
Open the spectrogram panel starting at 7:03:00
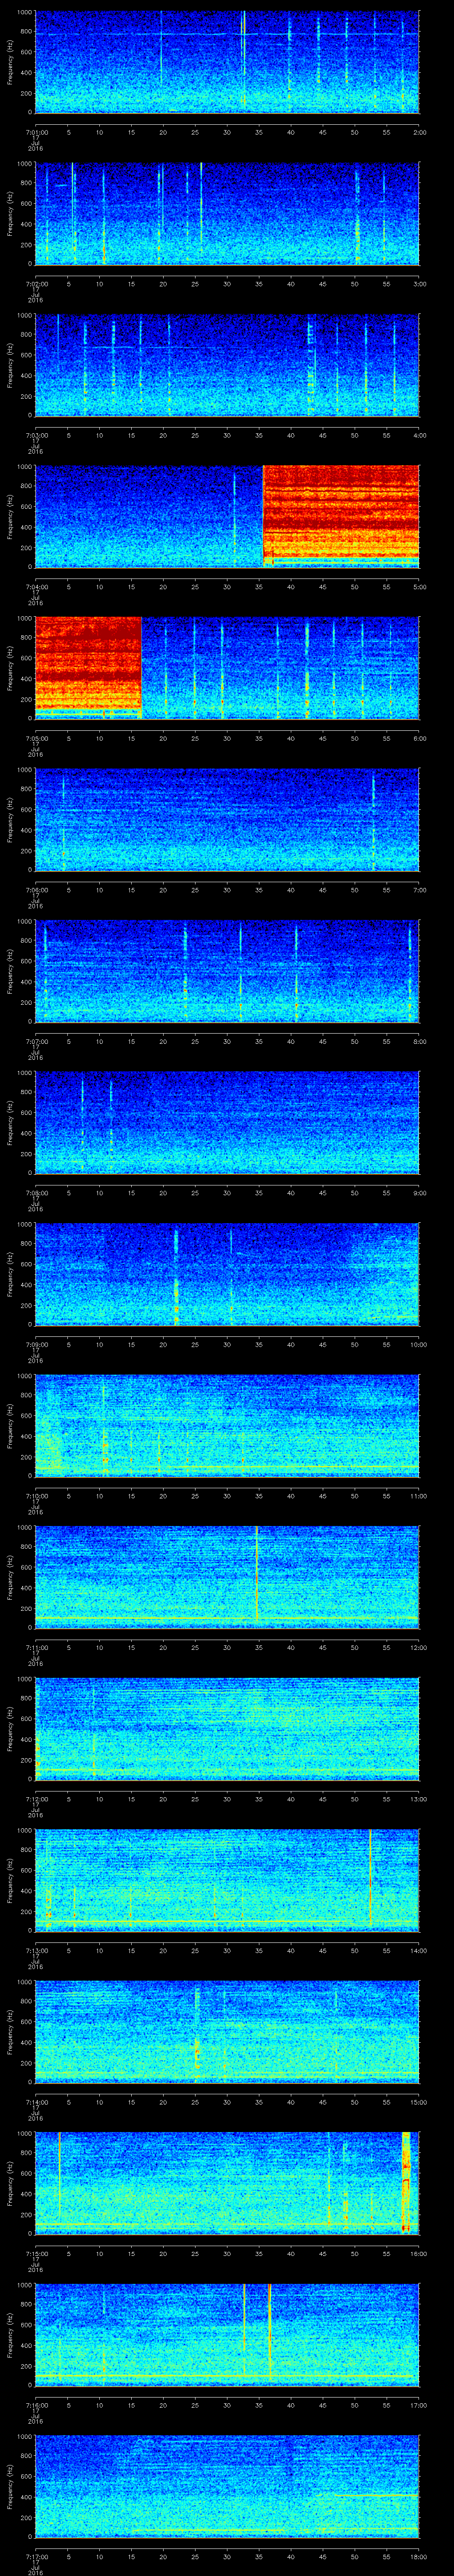click(x=227, y=365)
